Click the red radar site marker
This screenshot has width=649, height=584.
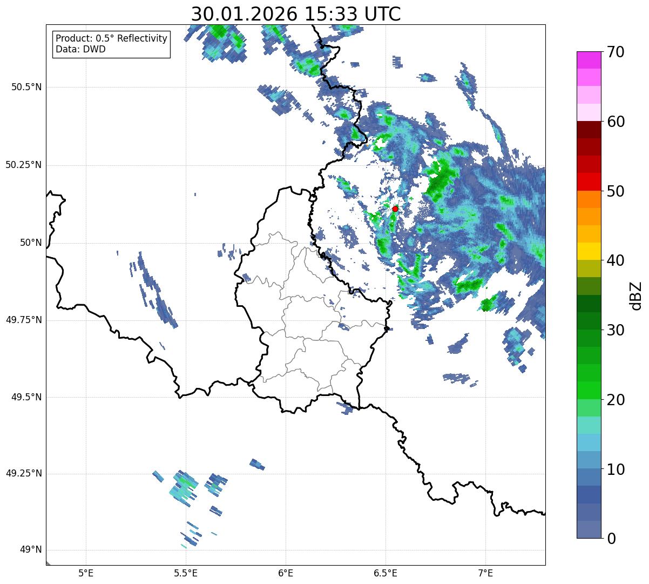click(395, 209)
